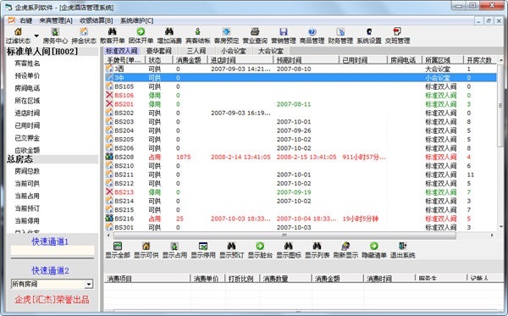Switch to the 三人间 tab
The height and width of the screenshot is (316, 508).
pos(196,51)
